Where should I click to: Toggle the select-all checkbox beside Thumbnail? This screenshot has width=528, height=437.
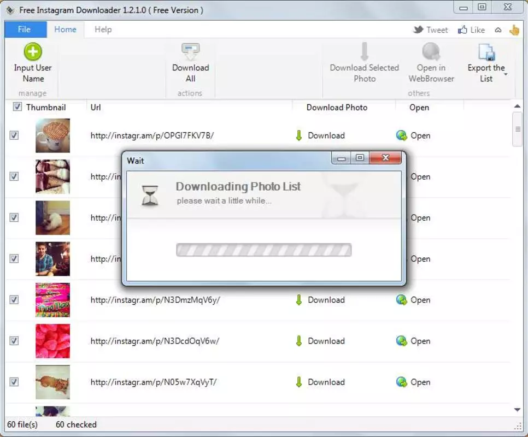[17, 107]
